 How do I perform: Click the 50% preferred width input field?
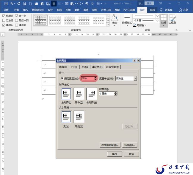point(87,78)
